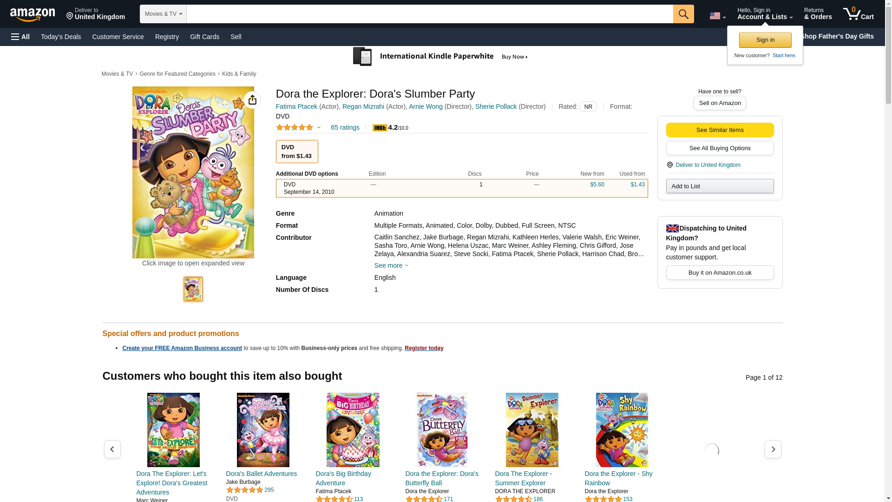Open the shopping cart icon
Viewport: 892px width, 502px height.
[x=858, y=14]
